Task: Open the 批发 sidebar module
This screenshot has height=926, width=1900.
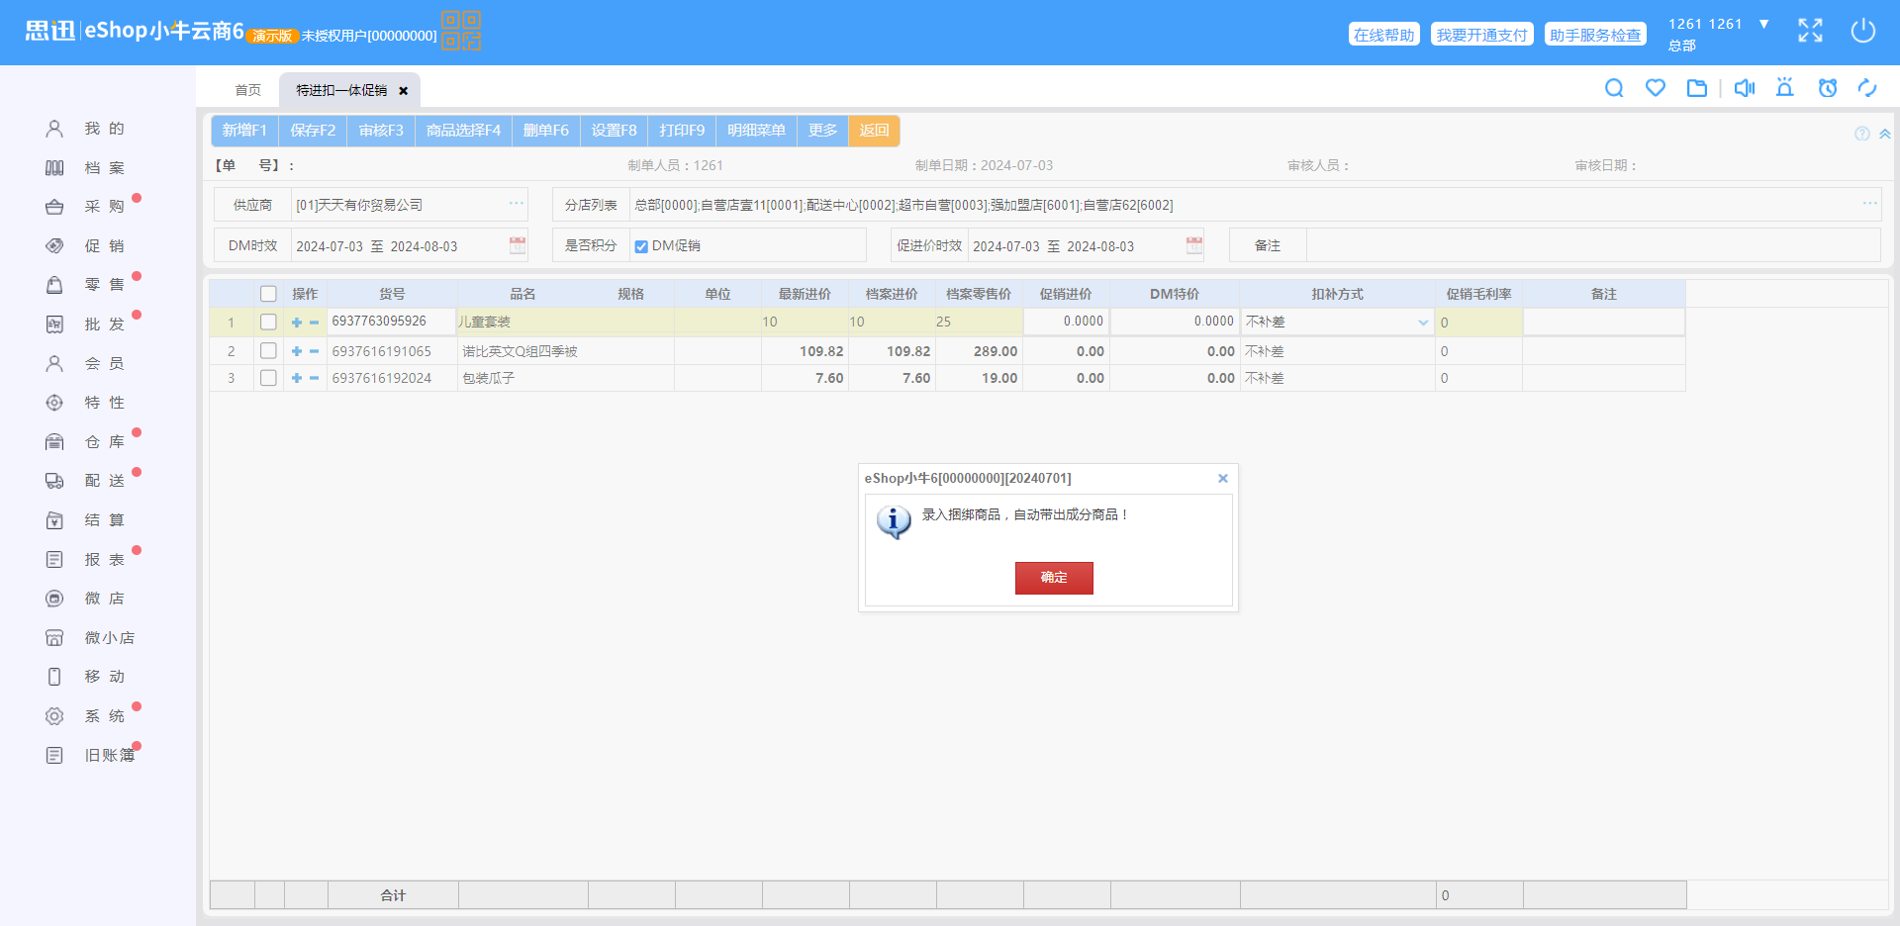Action: point(87,324)
